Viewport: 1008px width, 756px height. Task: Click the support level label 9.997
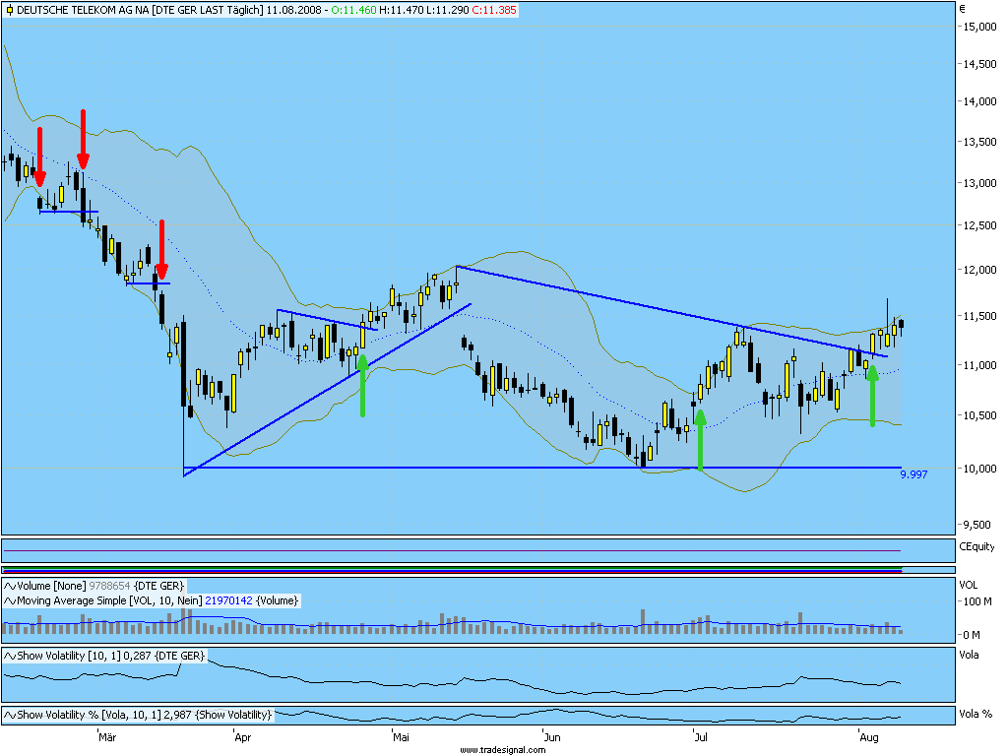coord(913,474)
